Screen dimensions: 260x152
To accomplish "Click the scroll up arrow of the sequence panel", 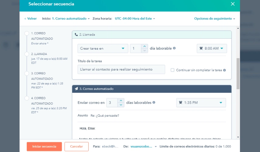I will 238,28.
